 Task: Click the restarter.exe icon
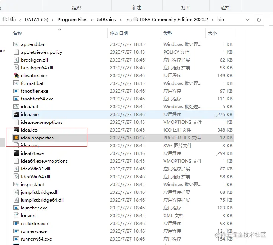pyautogui.click(x=16, y=223)
